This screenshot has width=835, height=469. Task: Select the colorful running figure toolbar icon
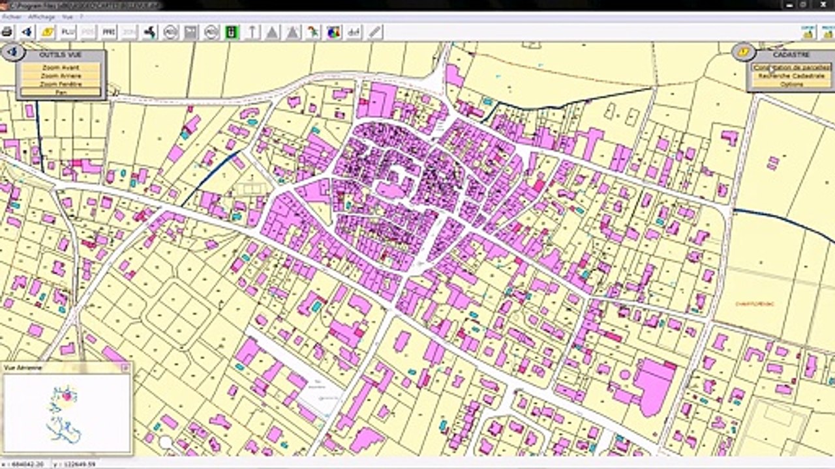(x=313, y=32)
